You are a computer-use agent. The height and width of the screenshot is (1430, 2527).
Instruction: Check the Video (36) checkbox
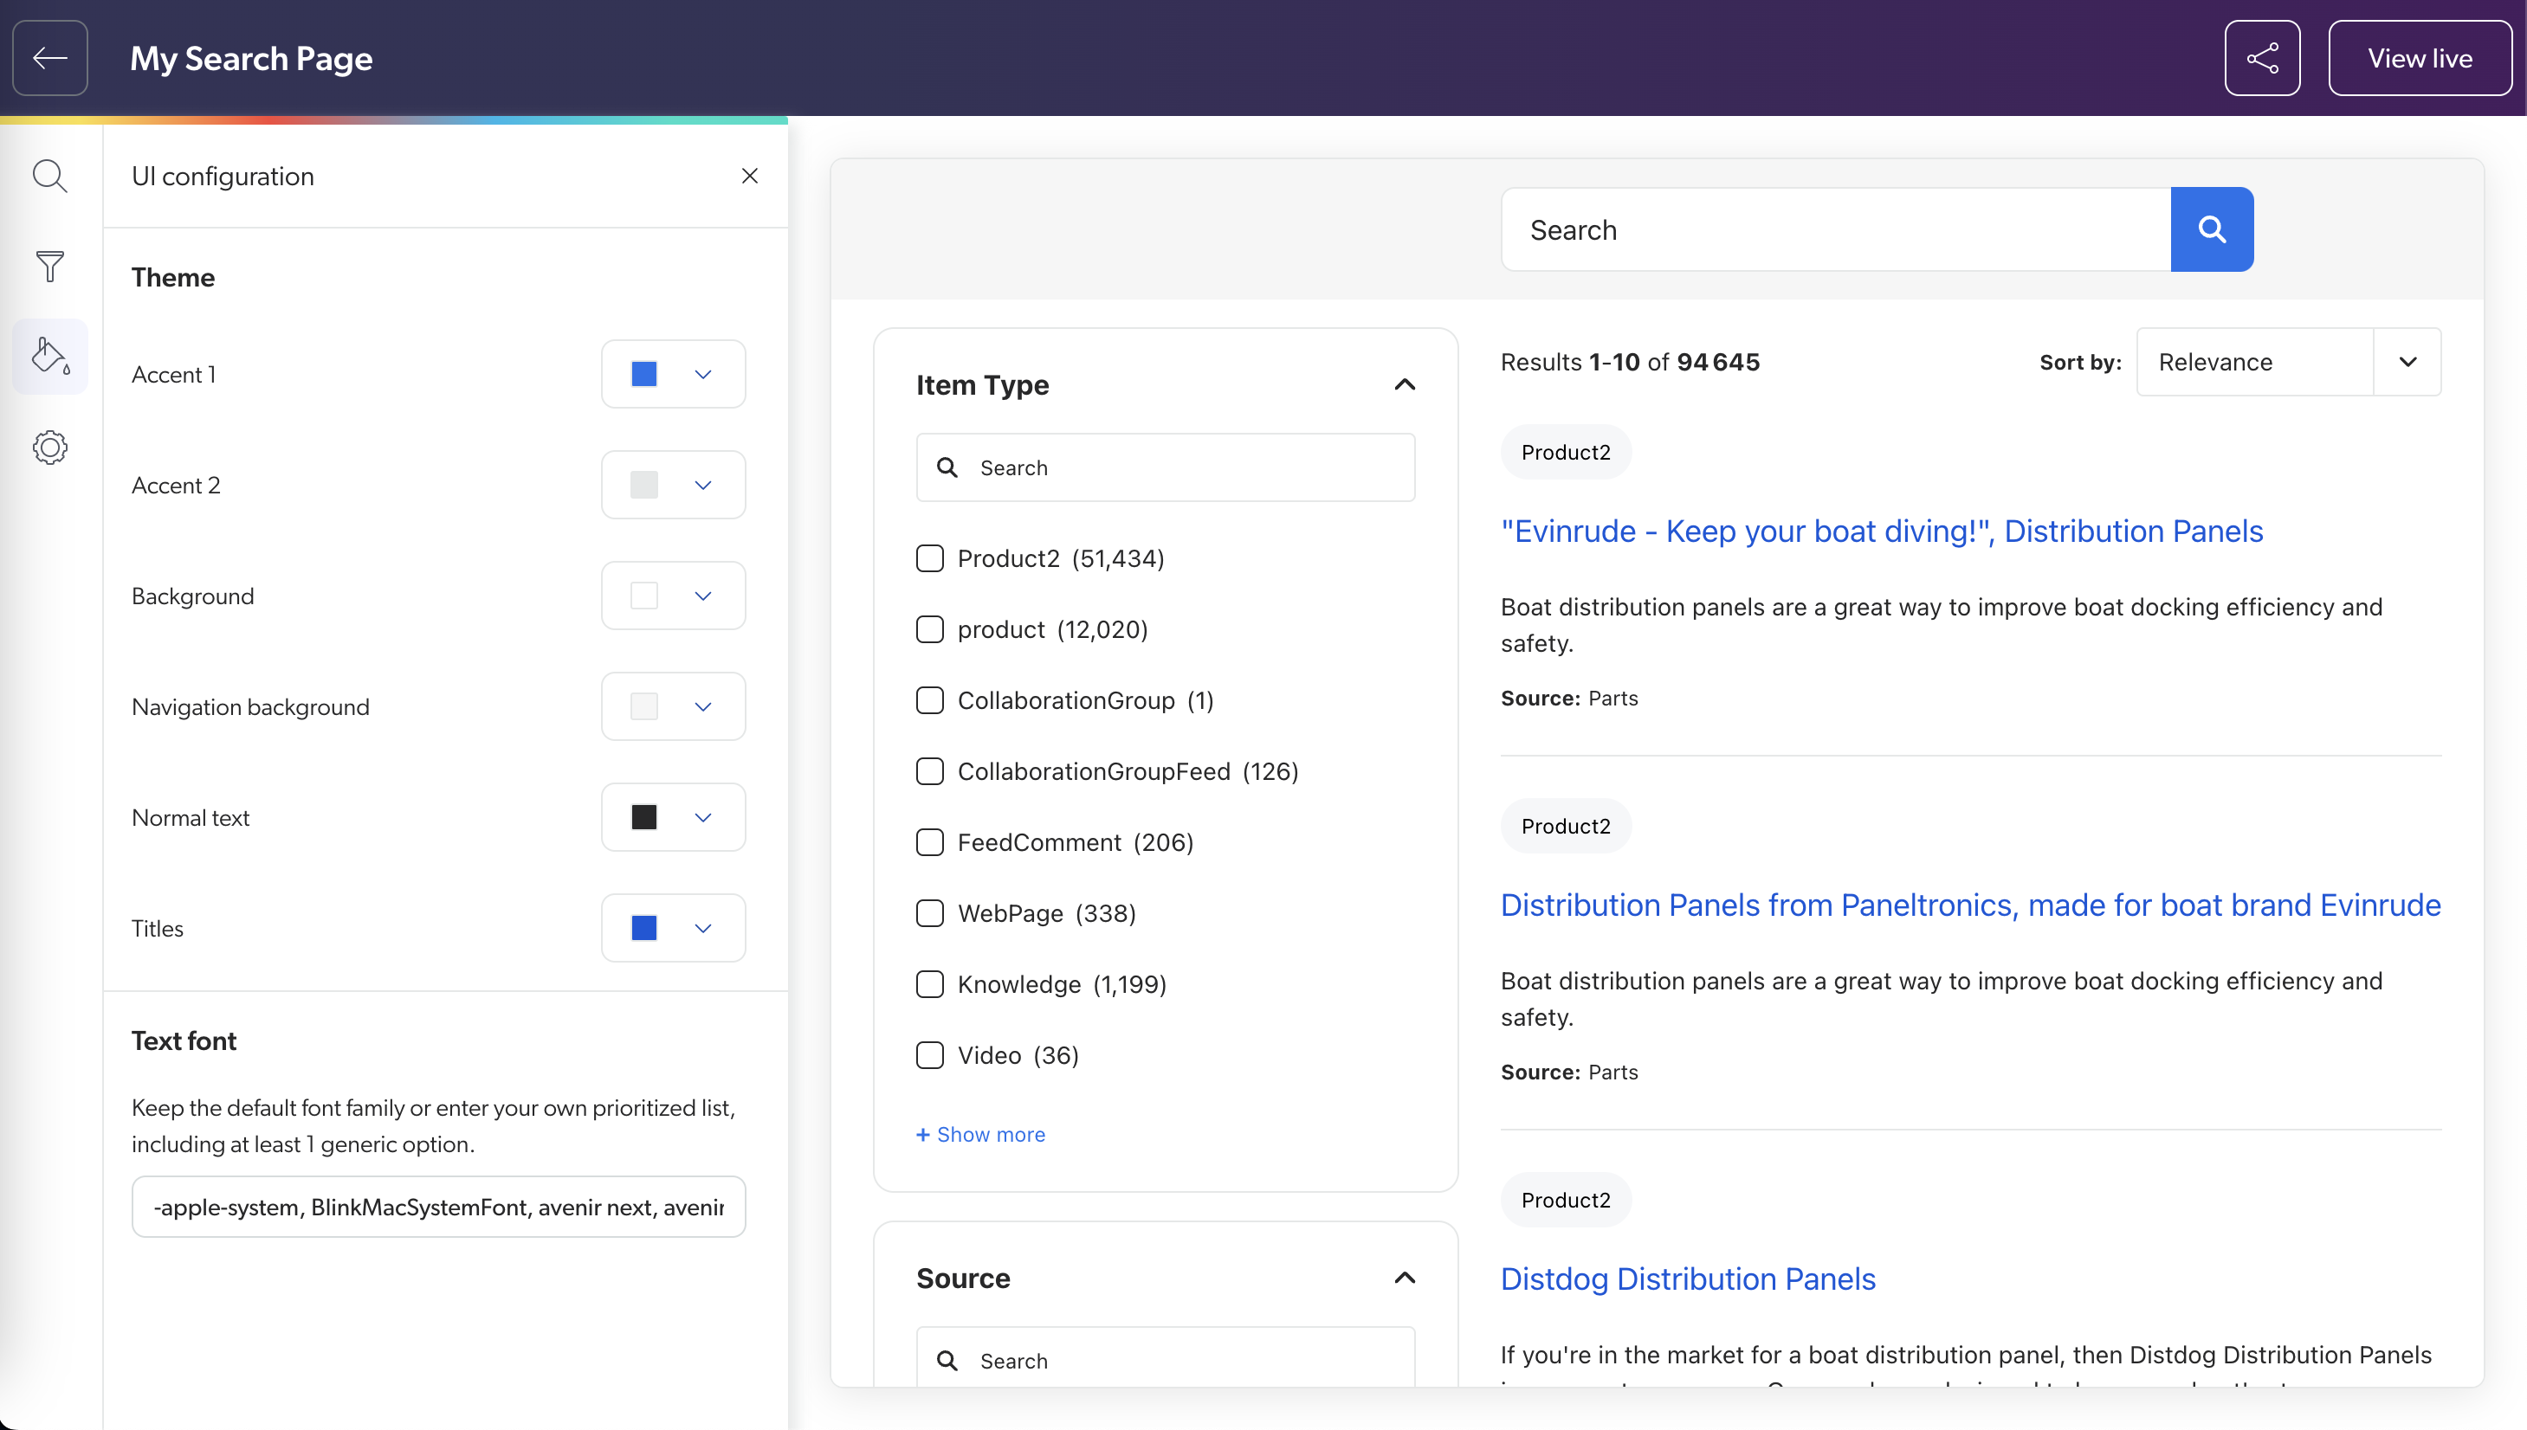click(929, 1055)
